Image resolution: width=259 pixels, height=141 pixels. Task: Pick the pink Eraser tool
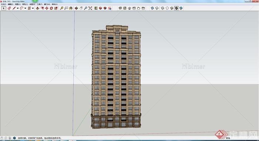(x=9, y=8)
